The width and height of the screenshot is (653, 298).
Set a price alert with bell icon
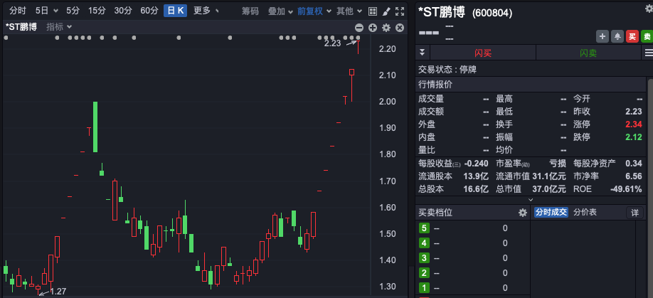click(x=617, y=36)
